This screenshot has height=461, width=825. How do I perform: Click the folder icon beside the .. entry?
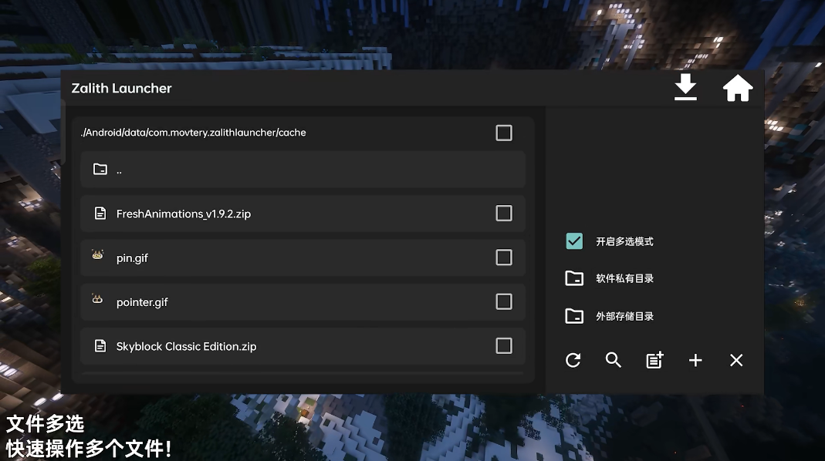pyautogui.click(x=100, y=169)
